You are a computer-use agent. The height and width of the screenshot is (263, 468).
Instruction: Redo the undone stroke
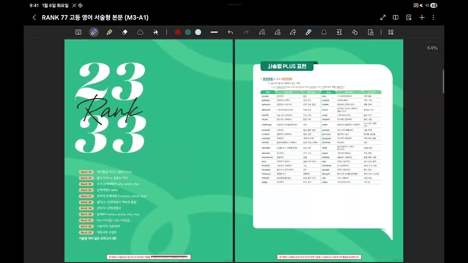point(246,32)
